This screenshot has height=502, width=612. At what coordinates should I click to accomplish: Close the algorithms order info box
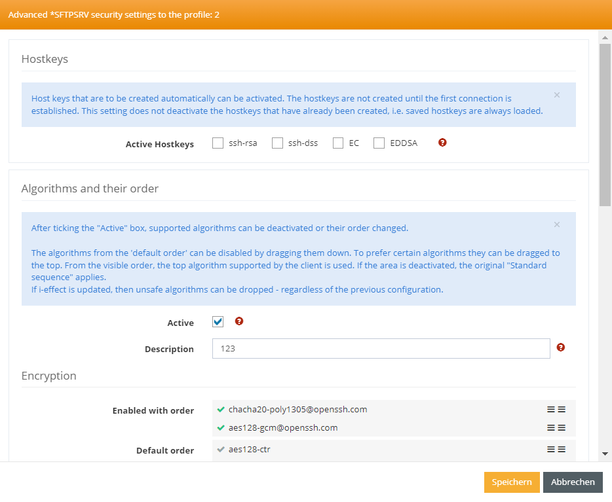(x=557, y=224)
